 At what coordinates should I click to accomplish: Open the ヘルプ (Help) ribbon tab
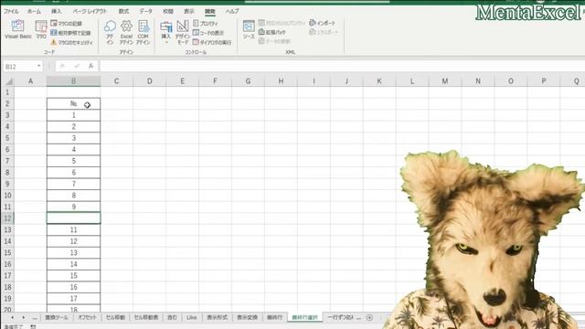231,11
